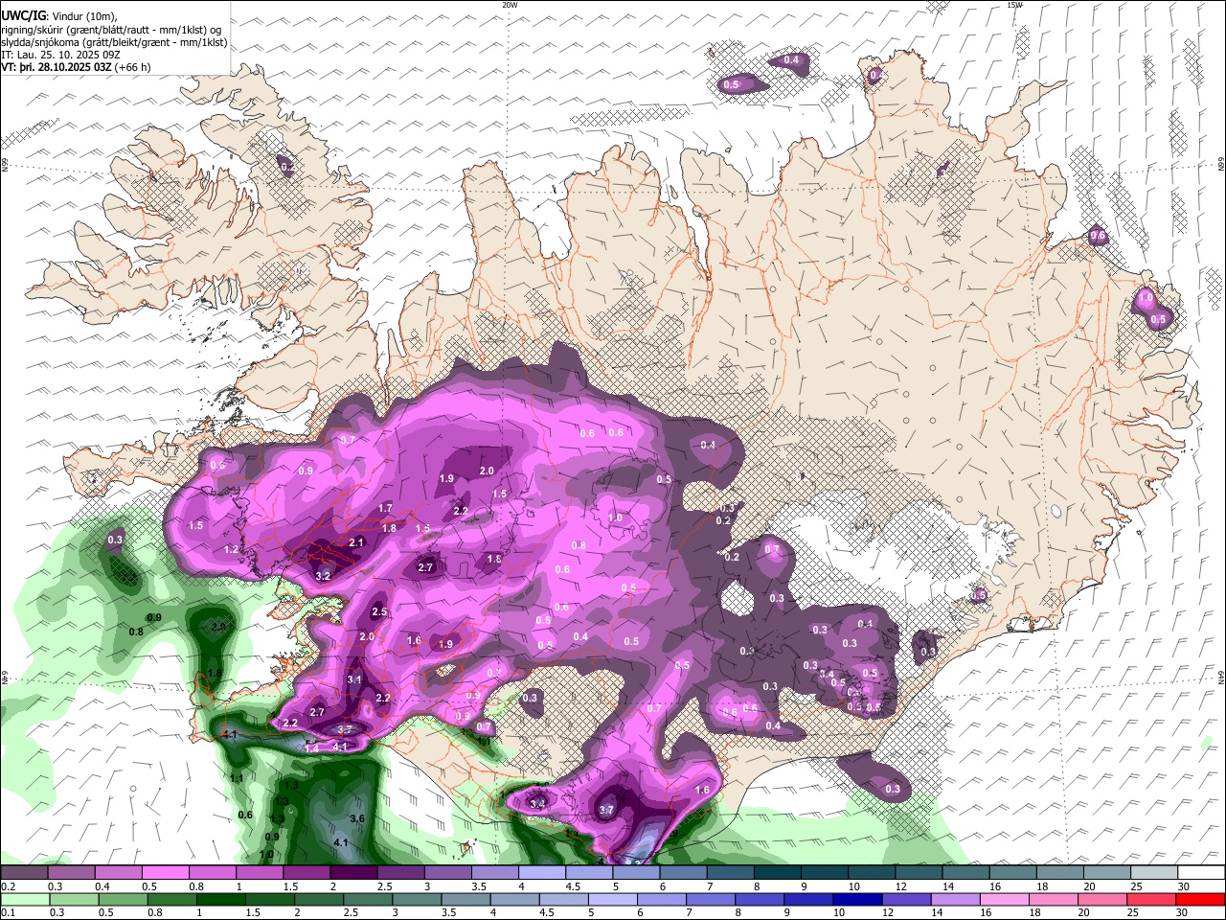1226x920 pixels.
Task: Click the UWC/IG title text
Action: pyautogui.click(x=23, y=15)
